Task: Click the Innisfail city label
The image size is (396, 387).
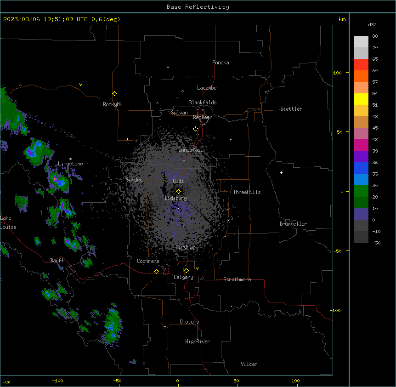Action: [x=191, y=150]
